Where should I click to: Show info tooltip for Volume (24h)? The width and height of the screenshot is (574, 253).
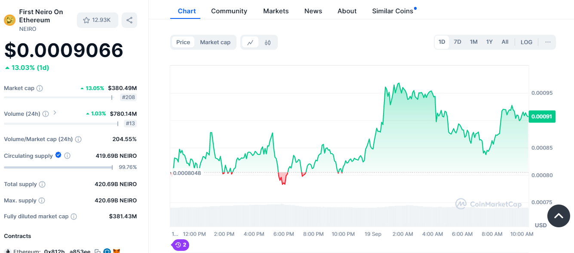click(46, 114)
